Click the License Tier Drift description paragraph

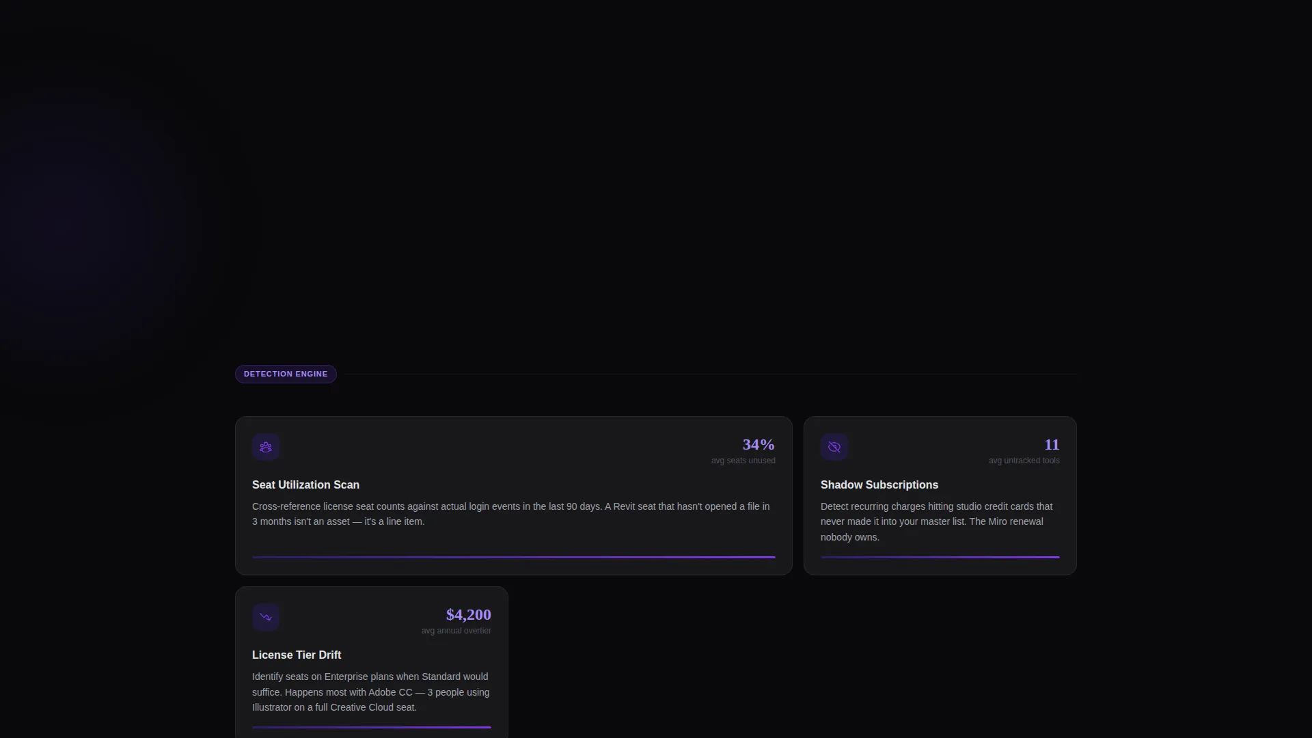pyautogui.click(x=371, y=692)
